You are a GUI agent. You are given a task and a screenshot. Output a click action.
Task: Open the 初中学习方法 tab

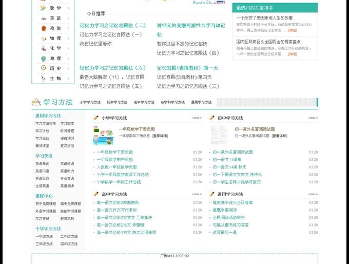(117, 102)
